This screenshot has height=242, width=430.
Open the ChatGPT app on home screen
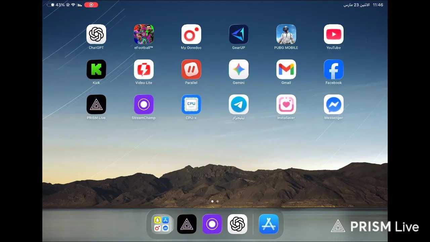click(96, 34)
